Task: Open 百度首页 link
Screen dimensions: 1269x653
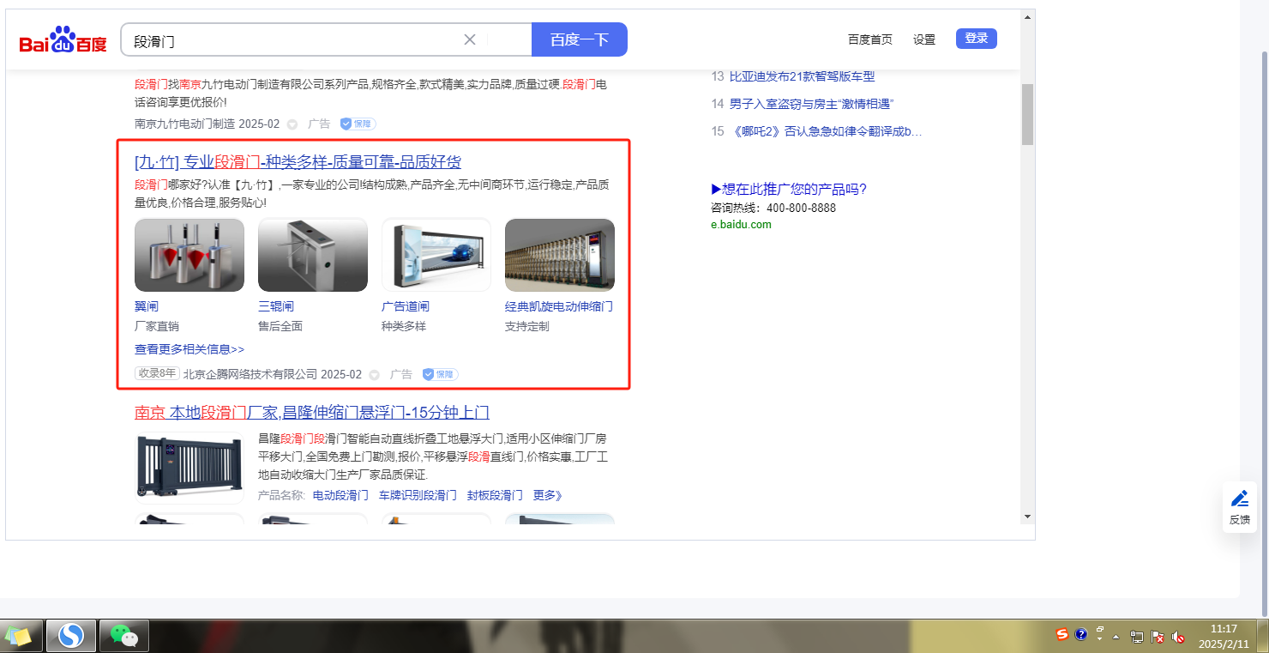Action: click(x=870, y=39)
